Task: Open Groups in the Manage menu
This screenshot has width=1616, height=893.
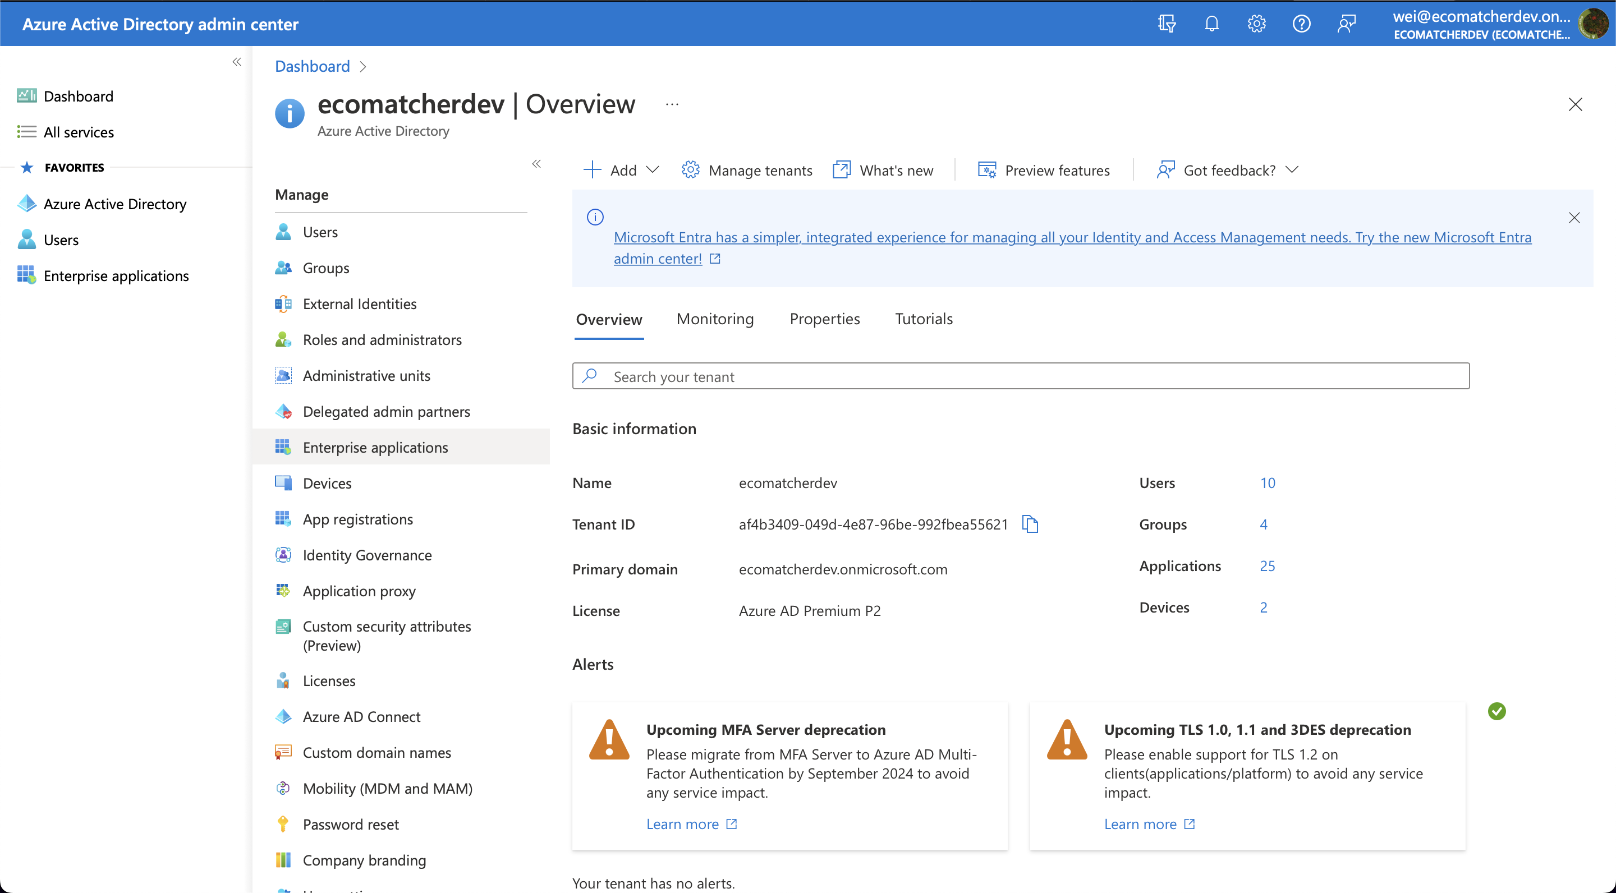Action: coord(402,268)
